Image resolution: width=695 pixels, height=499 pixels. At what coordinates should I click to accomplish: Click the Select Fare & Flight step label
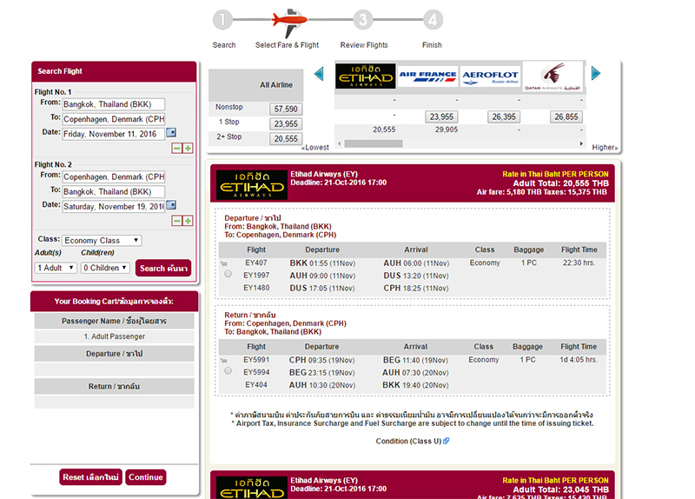coord(287,45)
